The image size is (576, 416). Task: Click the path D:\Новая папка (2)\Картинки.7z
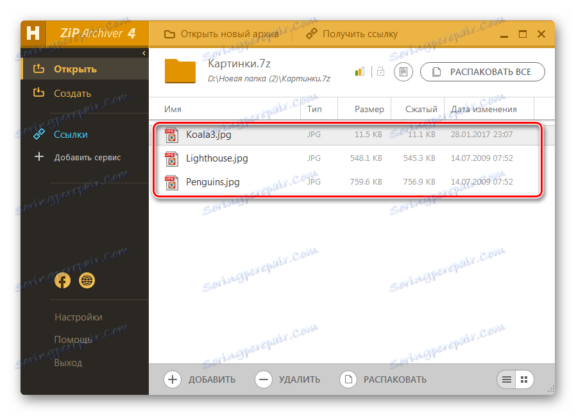(269, 79)
